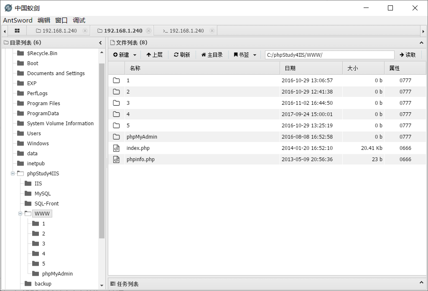Click the PerfLogs folder icon
This screenshot has height=291, width=428.
(20, 93)
